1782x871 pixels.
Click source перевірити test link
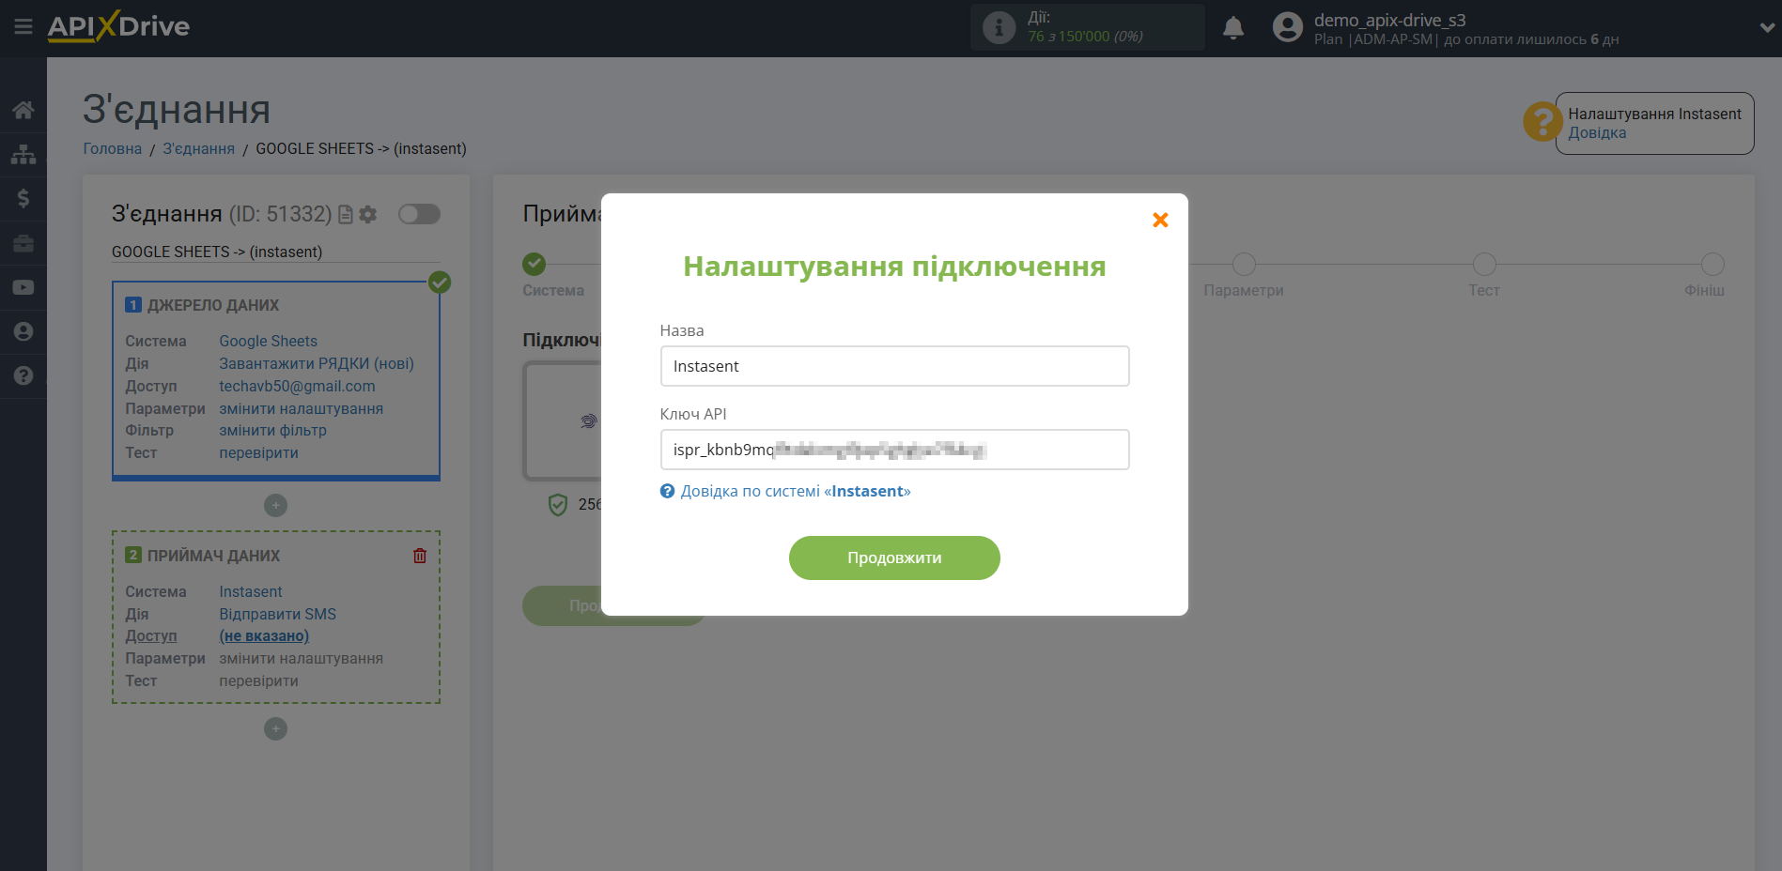[x=258, y=453]
